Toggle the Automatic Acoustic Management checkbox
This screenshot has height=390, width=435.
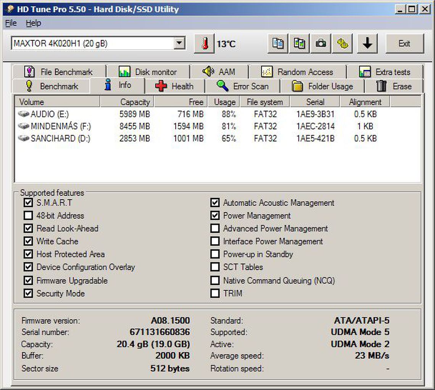[215, 203]
